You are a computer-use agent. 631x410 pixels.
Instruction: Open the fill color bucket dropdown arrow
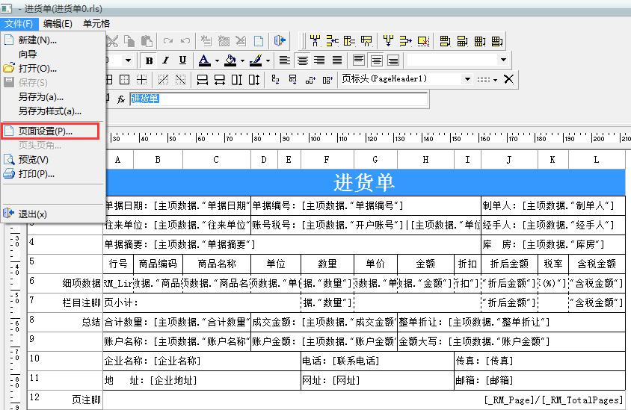point(242,60)
